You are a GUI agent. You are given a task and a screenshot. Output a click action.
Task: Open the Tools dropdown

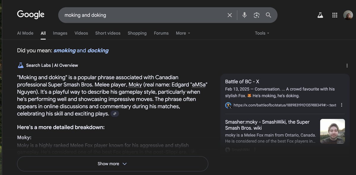pyautogui.click(x=262, y=33)
